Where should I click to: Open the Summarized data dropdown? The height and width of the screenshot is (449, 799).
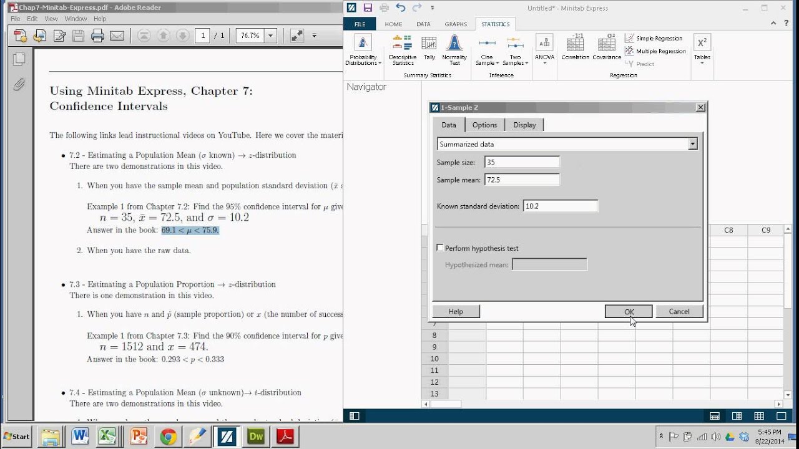692,144
